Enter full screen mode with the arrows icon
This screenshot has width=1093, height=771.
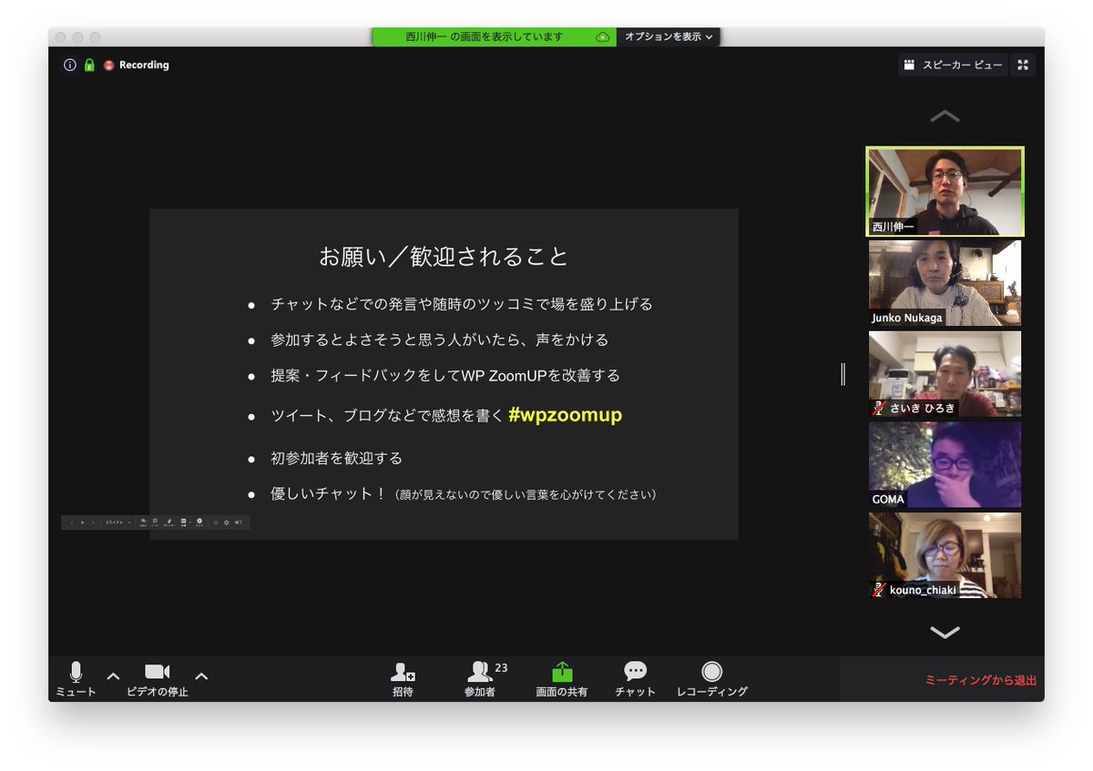[1023, 65]
